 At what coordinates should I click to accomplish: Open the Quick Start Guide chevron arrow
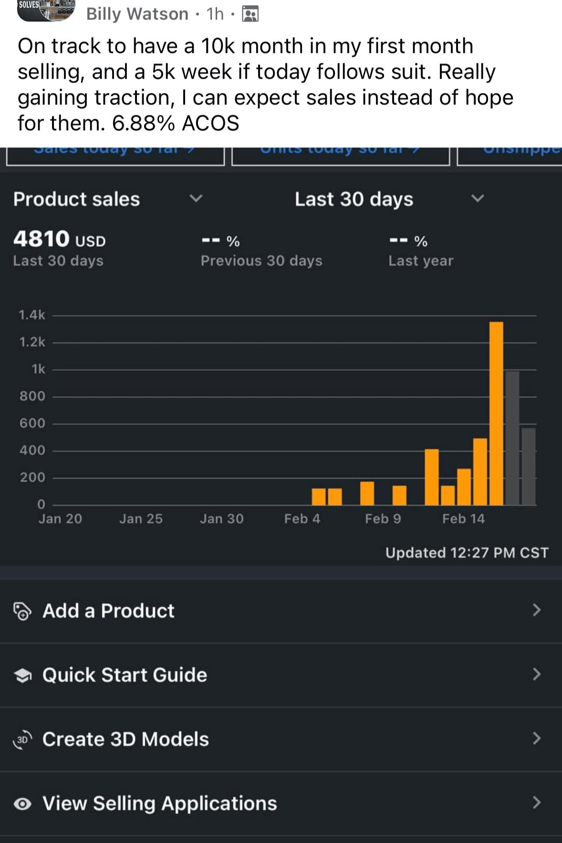pos(537,675)
